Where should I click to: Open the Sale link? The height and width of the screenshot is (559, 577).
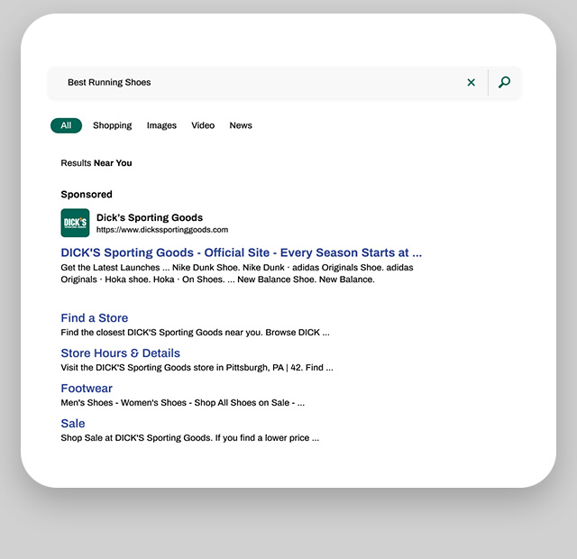[73, 423]
